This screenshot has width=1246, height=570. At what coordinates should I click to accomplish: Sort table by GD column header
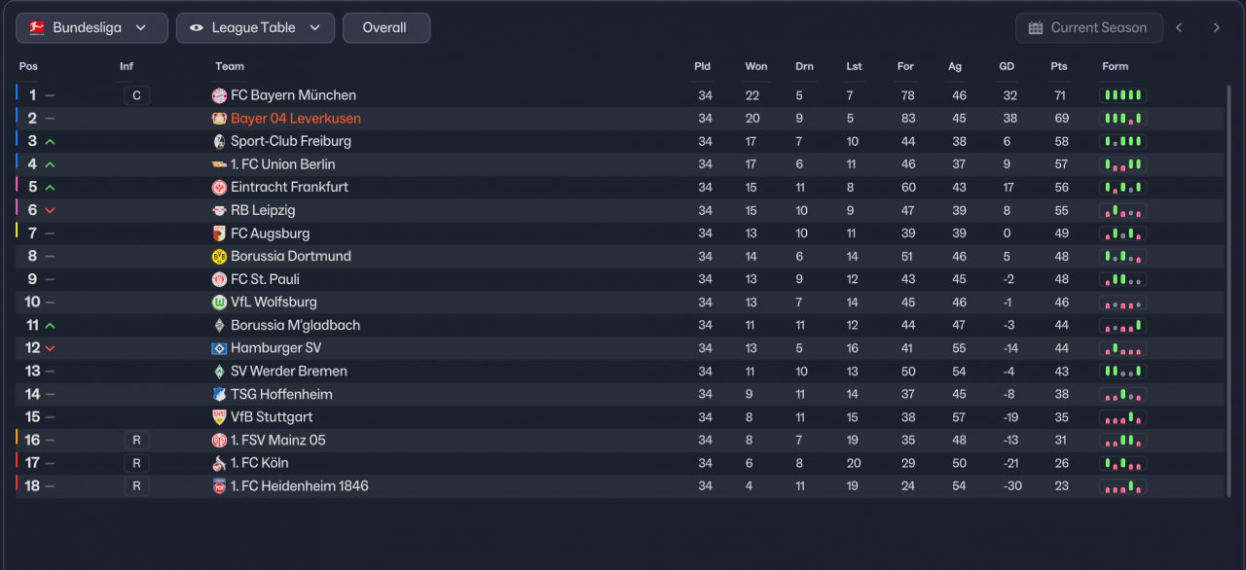click(1007, 66)
